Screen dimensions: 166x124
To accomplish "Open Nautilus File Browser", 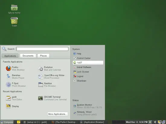I will [47, 85].
